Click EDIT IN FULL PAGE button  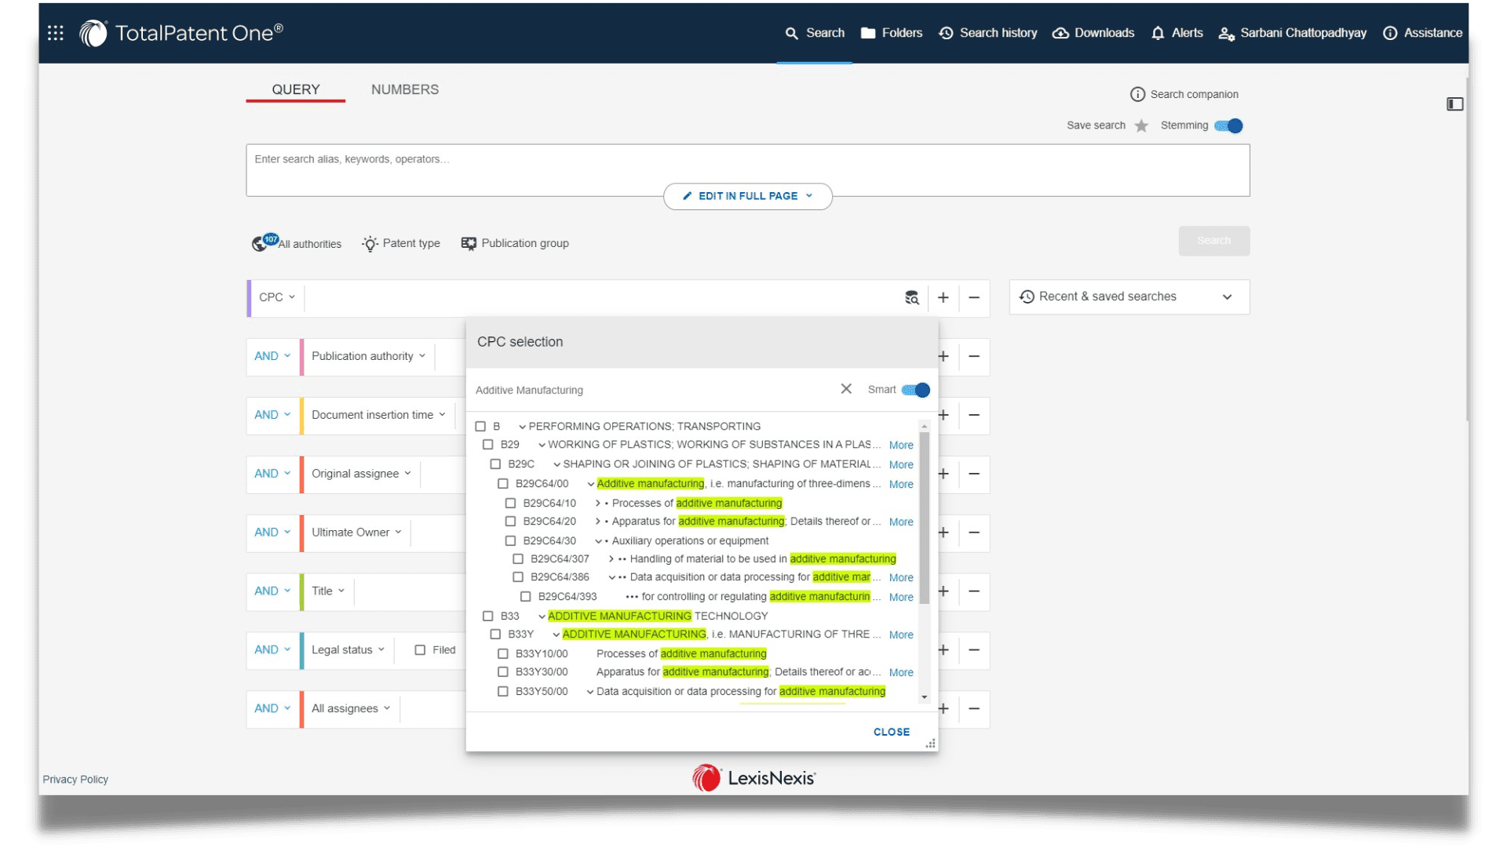pyautogui.click(x=748, y=196)
